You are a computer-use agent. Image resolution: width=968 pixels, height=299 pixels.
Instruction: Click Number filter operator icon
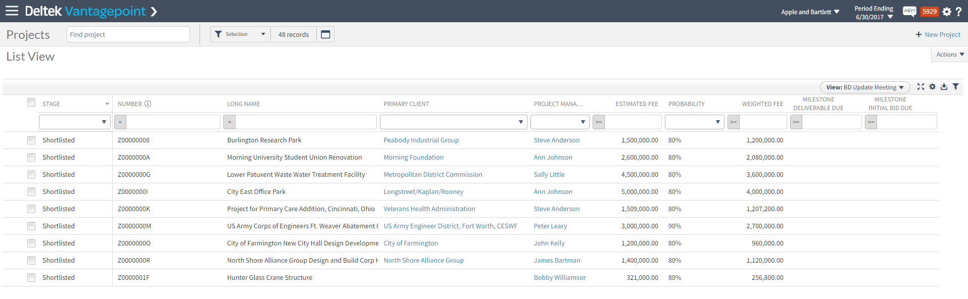coord(120,122)
